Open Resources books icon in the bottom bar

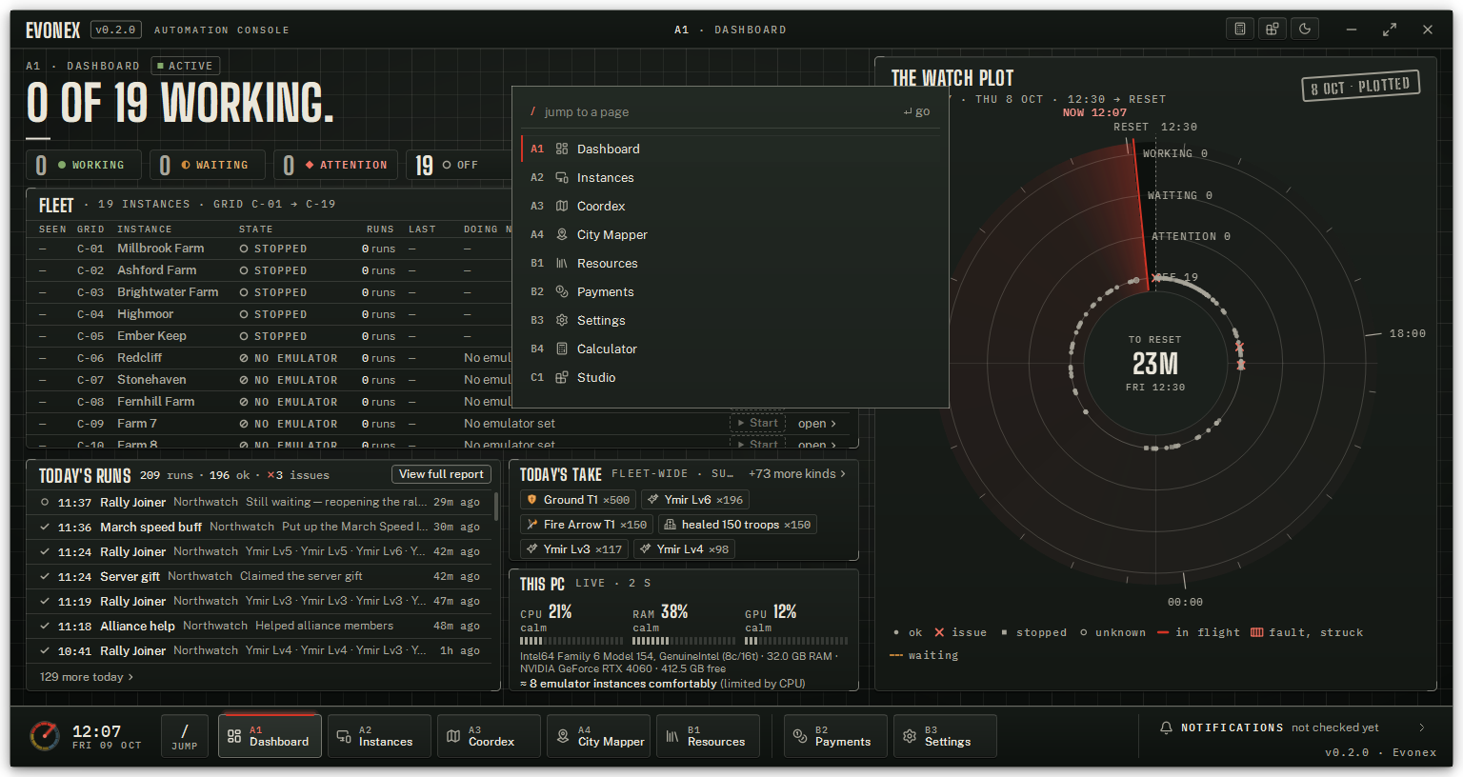tap(708, 736)
